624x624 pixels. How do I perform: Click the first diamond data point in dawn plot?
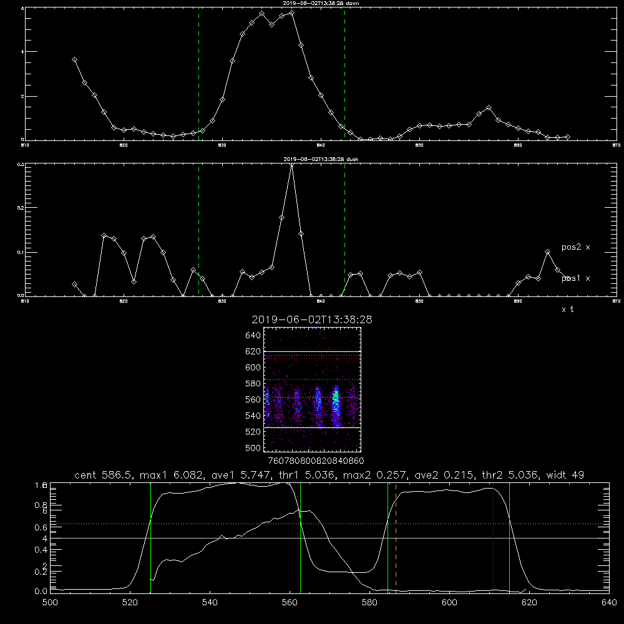coord(74,60)
